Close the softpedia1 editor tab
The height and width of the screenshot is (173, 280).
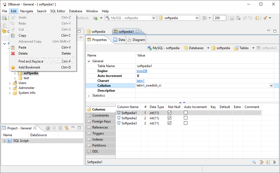pos(137,31)
